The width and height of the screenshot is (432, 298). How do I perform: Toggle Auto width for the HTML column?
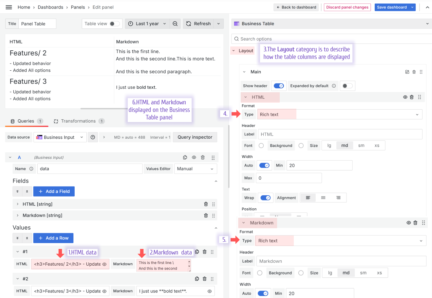click(264, 166)
